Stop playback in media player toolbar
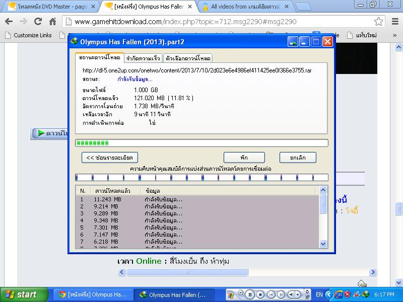 coord(260,295)
